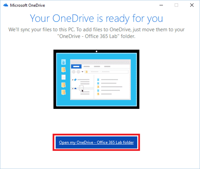Click the laptop illustration image
The width and height of the screenshot is (200, 169).
(x=97, y=79)
